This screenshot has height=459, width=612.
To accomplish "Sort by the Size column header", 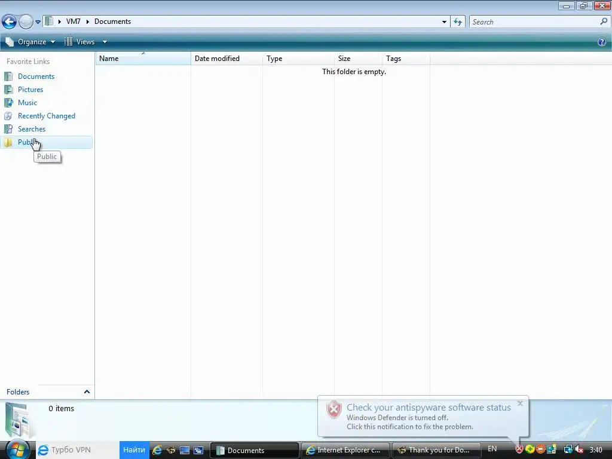I will [359, 59].
